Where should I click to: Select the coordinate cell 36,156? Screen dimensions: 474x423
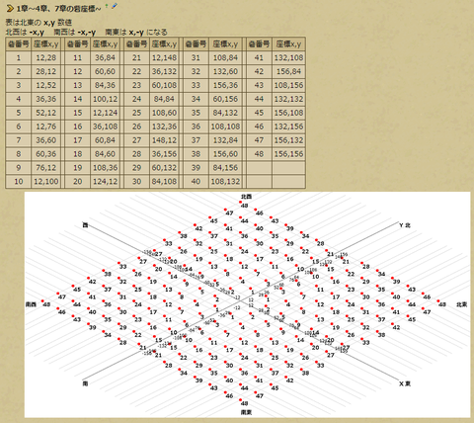point(164,154)
